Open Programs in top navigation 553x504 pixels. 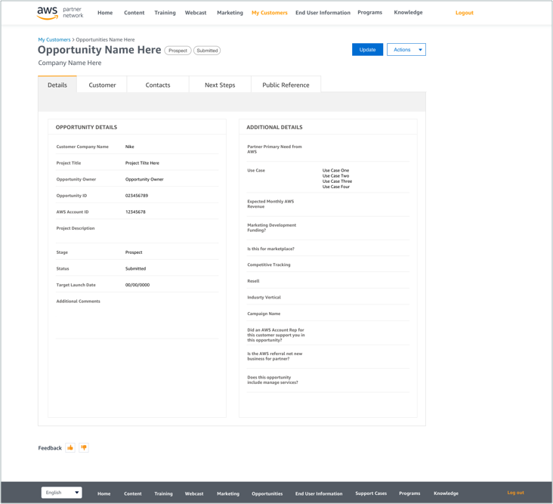click(x=369, y=12)
